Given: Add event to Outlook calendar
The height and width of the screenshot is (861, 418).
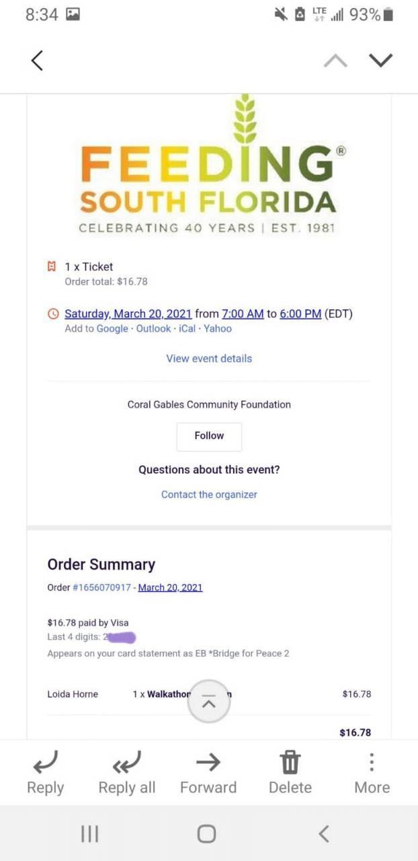Looking at the screenshot, I should (154, 329).
